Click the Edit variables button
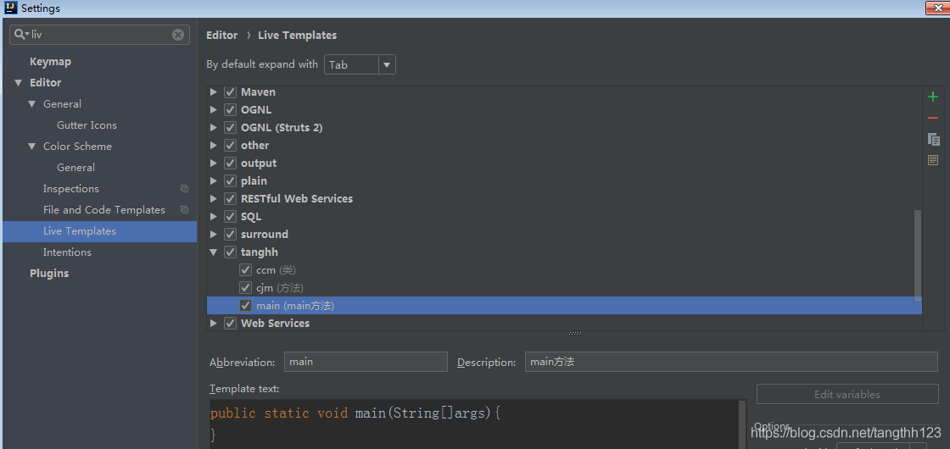 point(847,394)
